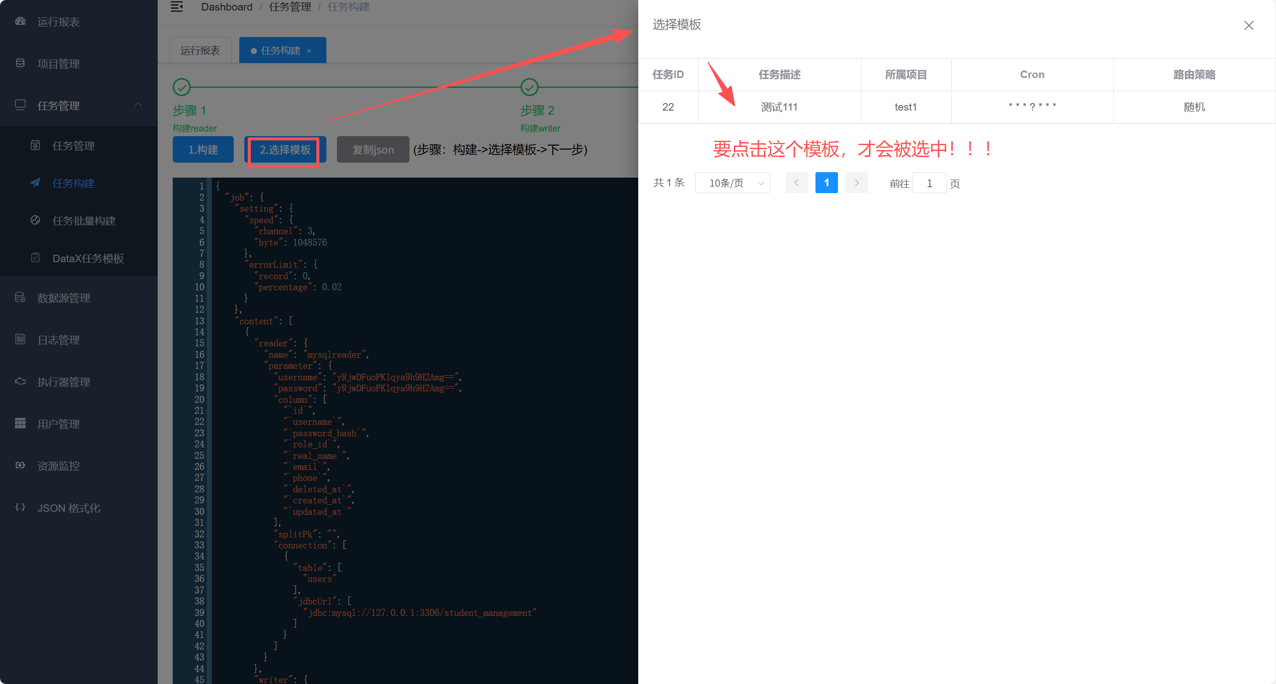Open DataX任务模板 in the sidebar
The image size is (1276, 684).
pos(88,258)
